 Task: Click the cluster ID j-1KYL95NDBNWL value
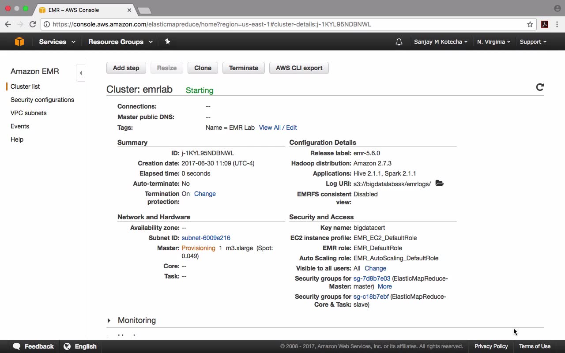(208, 153)
